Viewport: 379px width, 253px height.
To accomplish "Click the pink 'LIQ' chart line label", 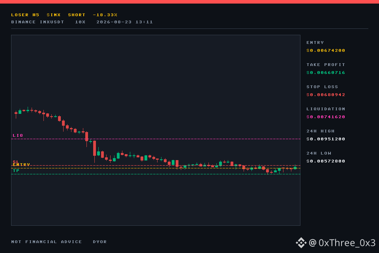I will [x=18, y=135].
